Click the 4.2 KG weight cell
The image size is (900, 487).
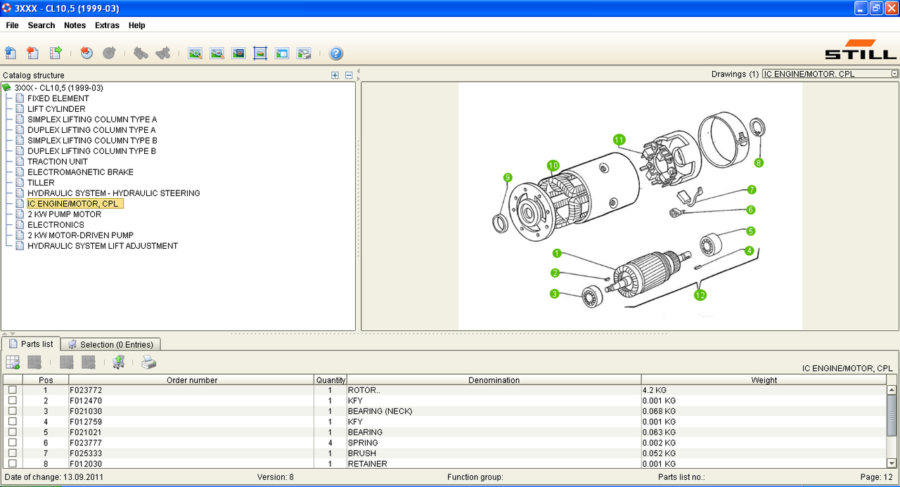click(x=764, y=390)
